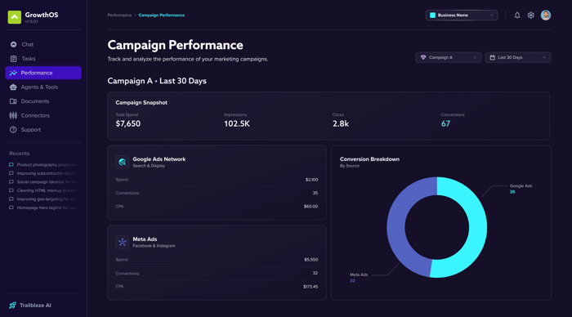Open Support help icon
572x317 pixels.
[14, 130]
